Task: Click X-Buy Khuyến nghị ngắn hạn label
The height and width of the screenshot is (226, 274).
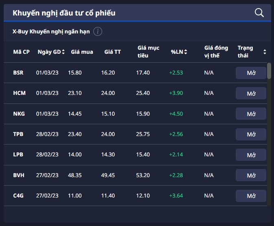Action: point(51,31)
